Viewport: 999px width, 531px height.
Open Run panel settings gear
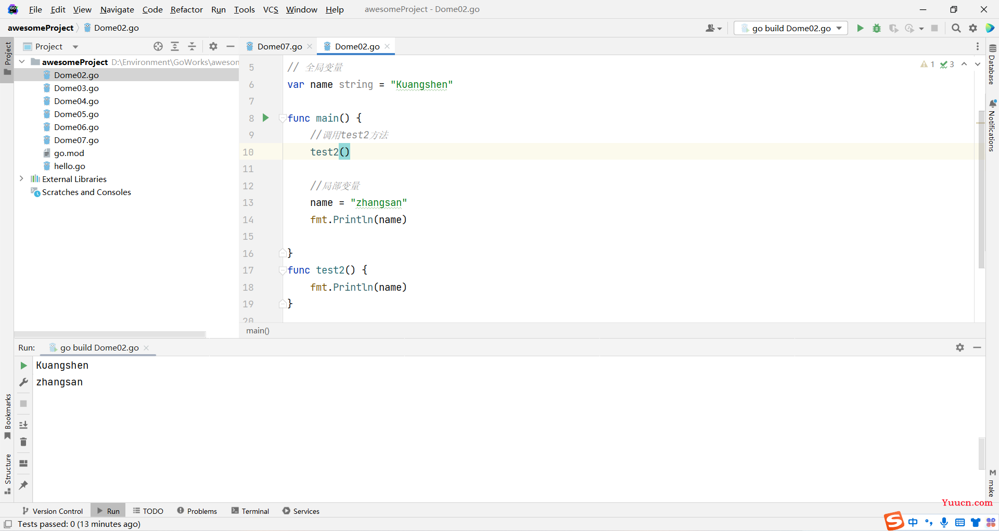(960, 347)
